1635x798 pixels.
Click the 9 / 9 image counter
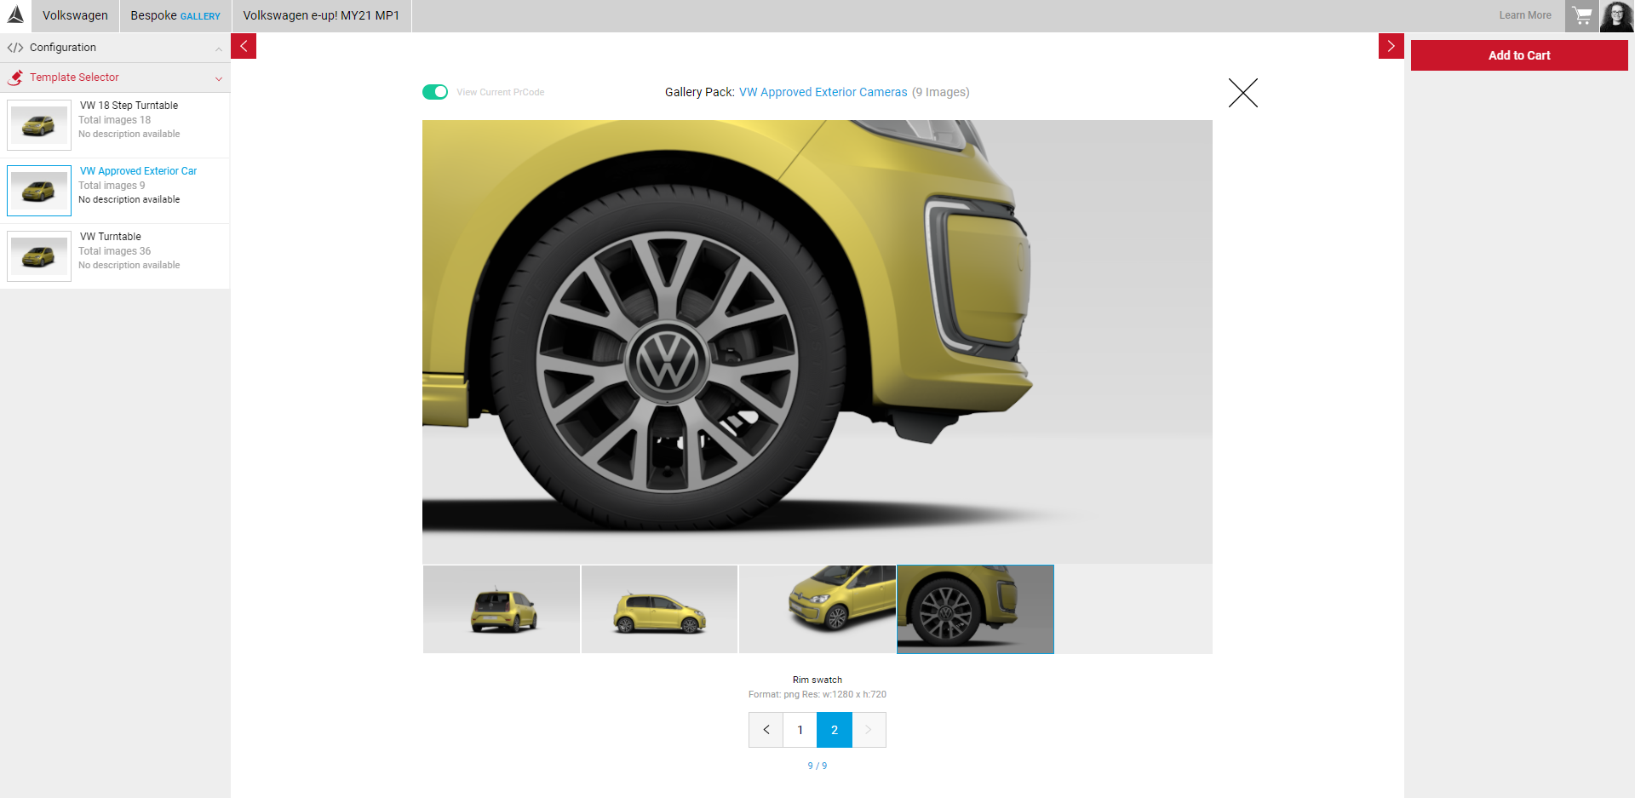pos(817,766)
